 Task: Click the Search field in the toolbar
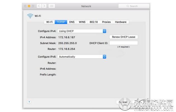point(134,6)
